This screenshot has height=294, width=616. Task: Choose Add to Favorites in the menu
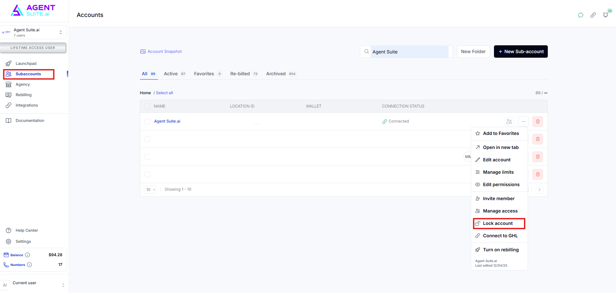pos(499,133)
